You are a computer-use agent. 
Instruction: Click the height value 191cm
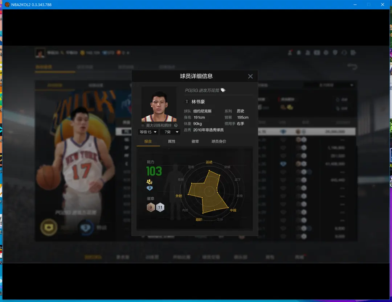[199, 117]
